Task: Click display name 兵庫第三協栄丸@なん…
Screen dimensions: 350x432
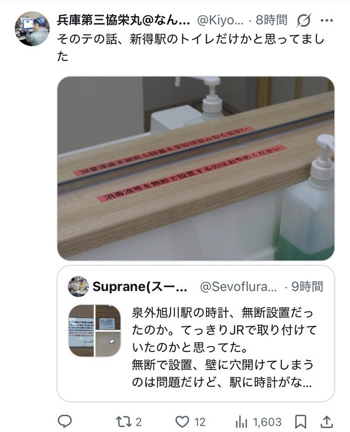Action: pos(123,20)
